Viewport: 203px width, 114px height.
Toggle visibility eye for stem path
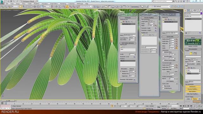[200, 70]
